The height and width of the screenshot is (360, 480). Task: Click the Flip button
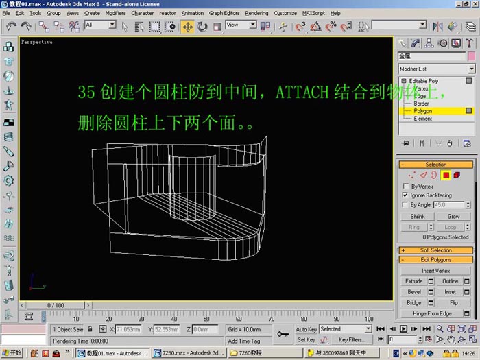(x=454, y=303)
